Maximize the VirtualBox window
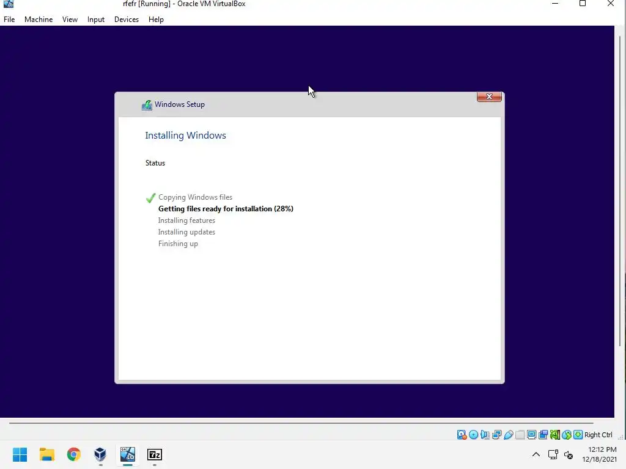Screen dimensions: 626x469 click(x=583, y=4)
